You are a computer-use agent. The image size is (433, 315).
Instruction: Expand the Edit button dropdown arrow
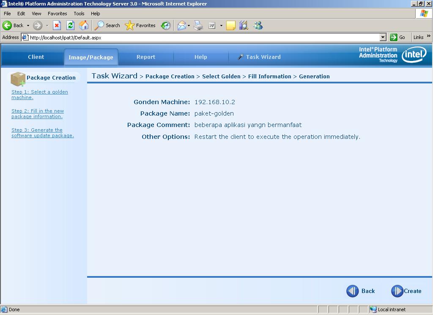(x=221, y=25)
